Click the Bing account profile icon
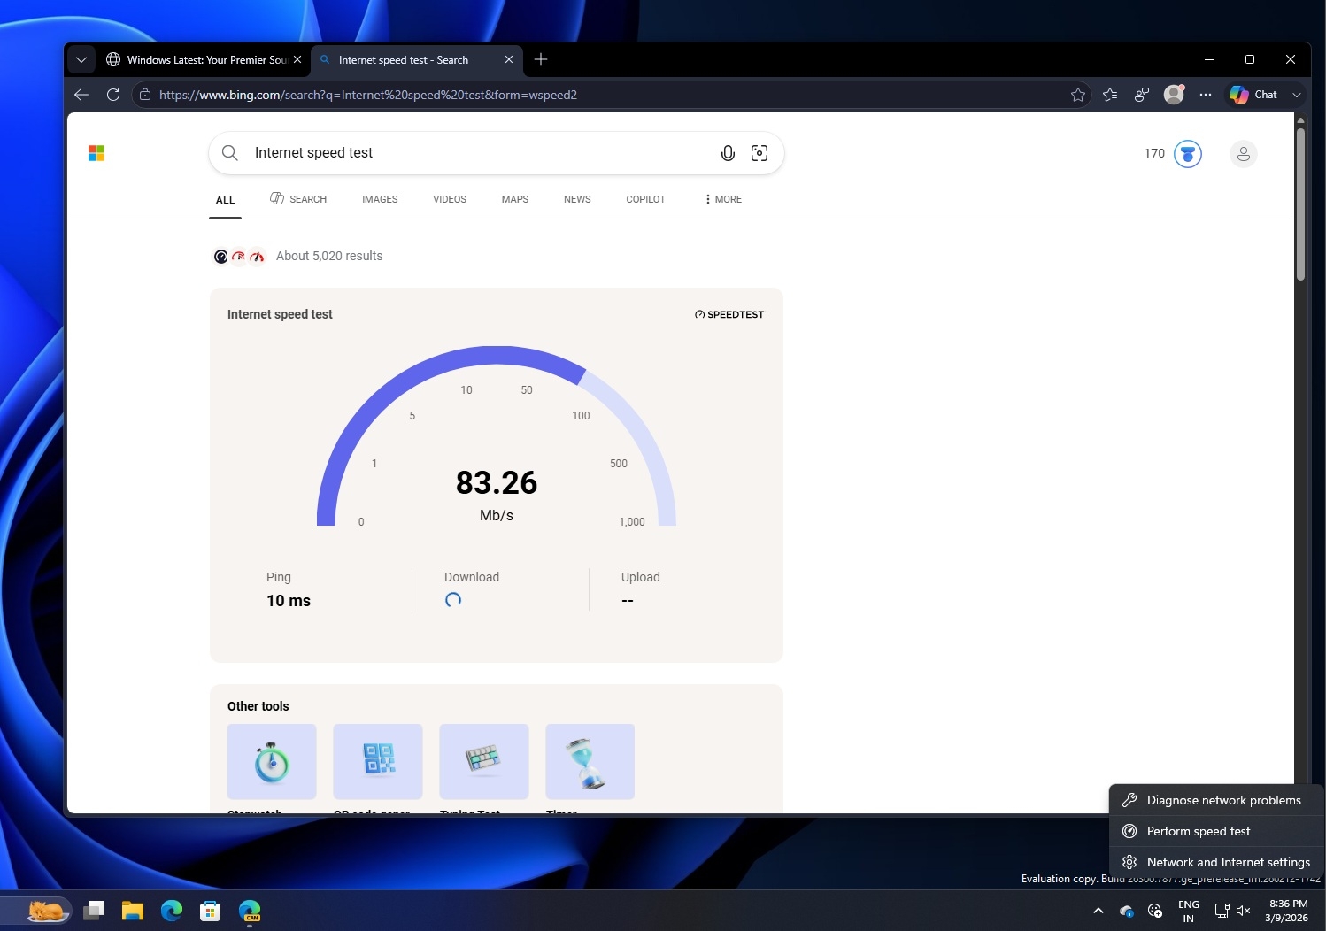1326x931 pixels. coord(1243,153)
